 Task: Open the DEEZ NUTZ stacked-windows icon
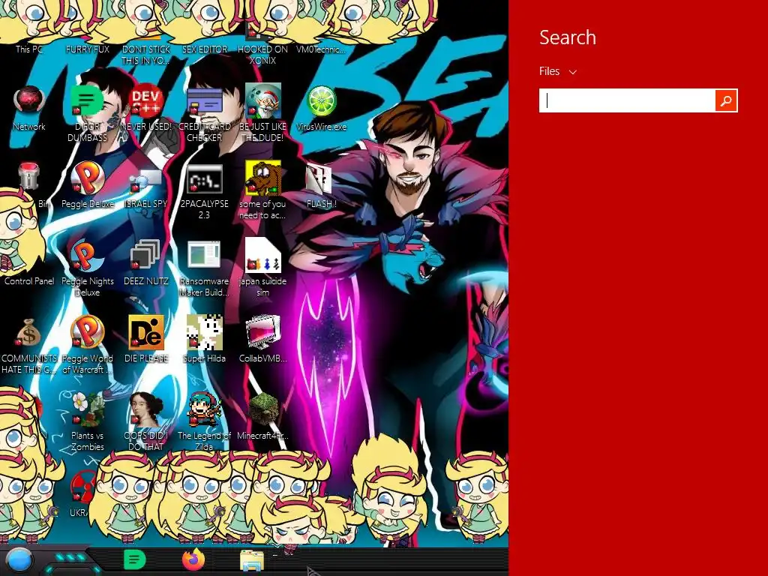(146, 255)
